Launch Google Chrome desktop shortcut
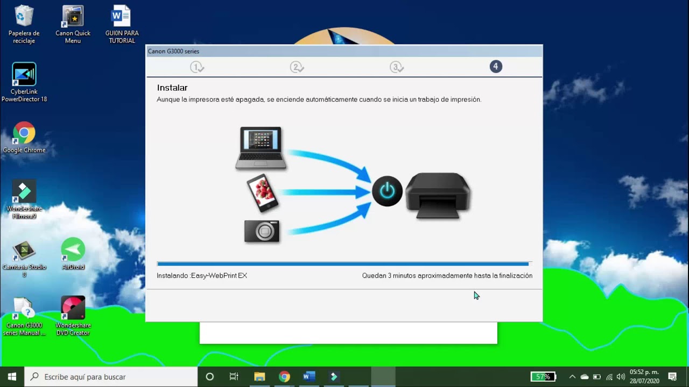This screenshot has width=689, height=387. pos(24,138)
